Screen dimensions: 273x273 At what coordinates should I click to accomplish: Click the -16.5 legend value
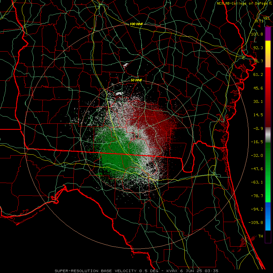coord(257,142)
